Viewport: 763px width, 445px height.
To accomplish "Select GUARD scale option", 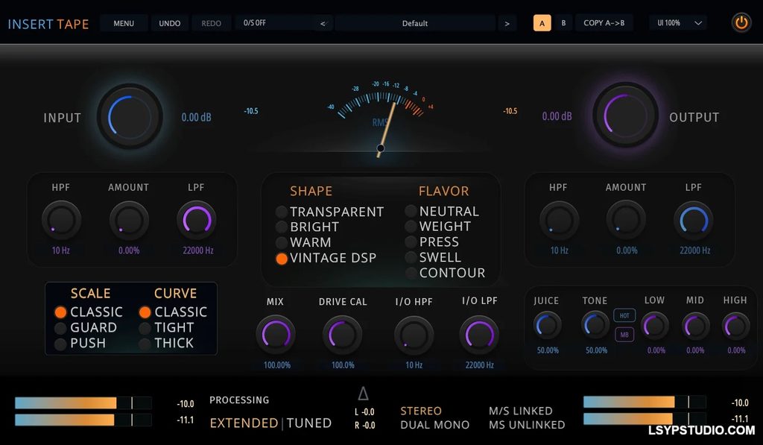I will (86, 328).
